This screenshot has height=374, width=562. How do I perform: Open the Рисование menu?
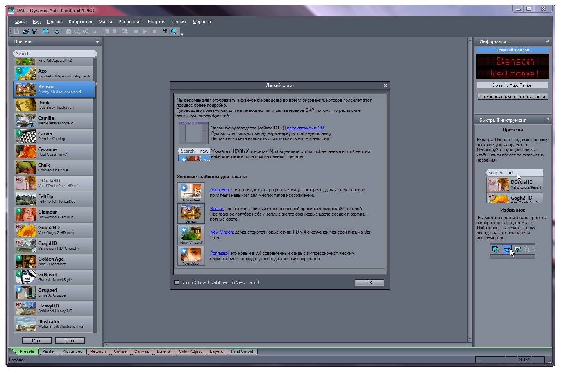(x=130, y=22)
